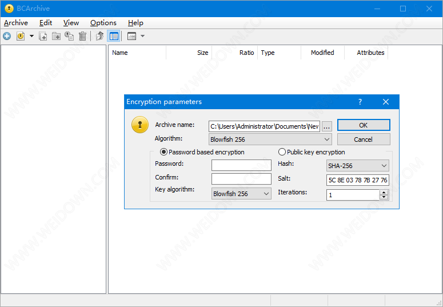Click the Archive name text field

click(265, 126)
